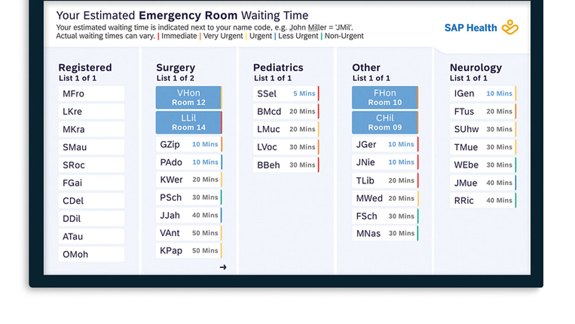The height and width of the screenshot is (324, 575).
Task: Click SSel 5 Mins entry
Action: [x=286, y=94]
